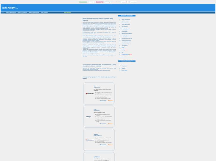Click the eurobank logo in top banner

click(124, 2)
